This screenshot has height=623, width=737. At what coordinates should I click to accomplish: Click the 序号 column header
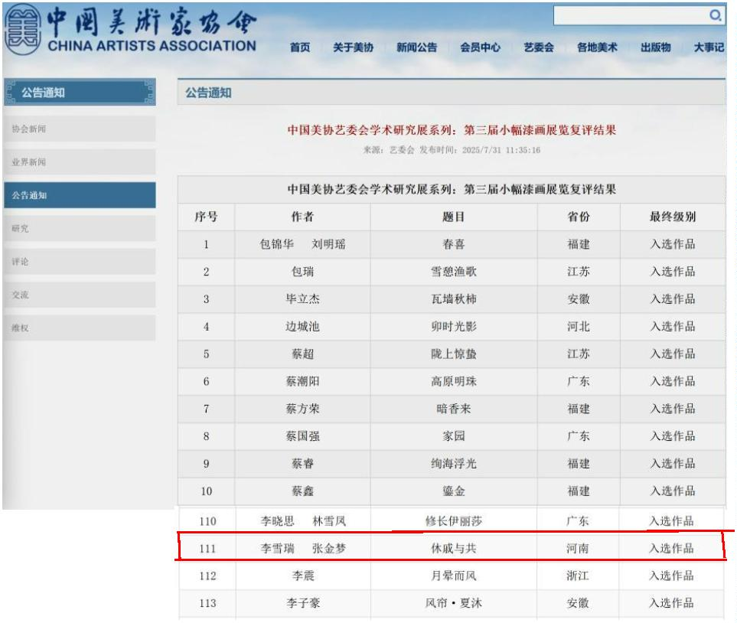coord(206,217)
